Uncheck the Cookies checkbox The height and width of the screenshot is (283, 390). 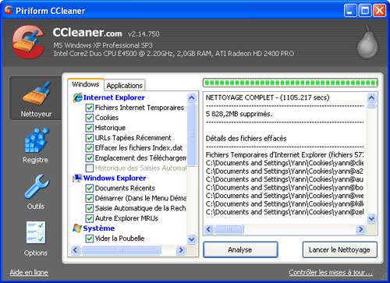(90, 118)
